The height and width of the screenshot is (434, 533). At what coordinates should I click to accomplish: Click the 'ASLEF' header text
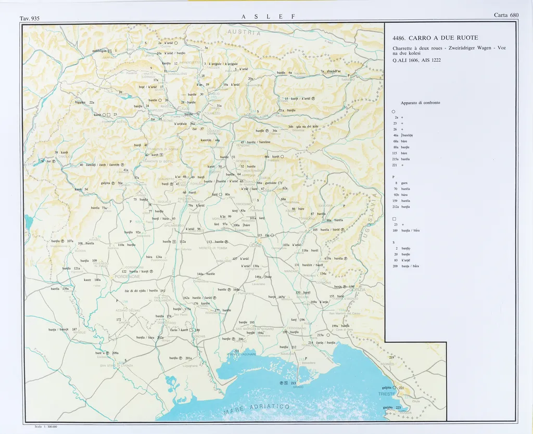(268, 17)
